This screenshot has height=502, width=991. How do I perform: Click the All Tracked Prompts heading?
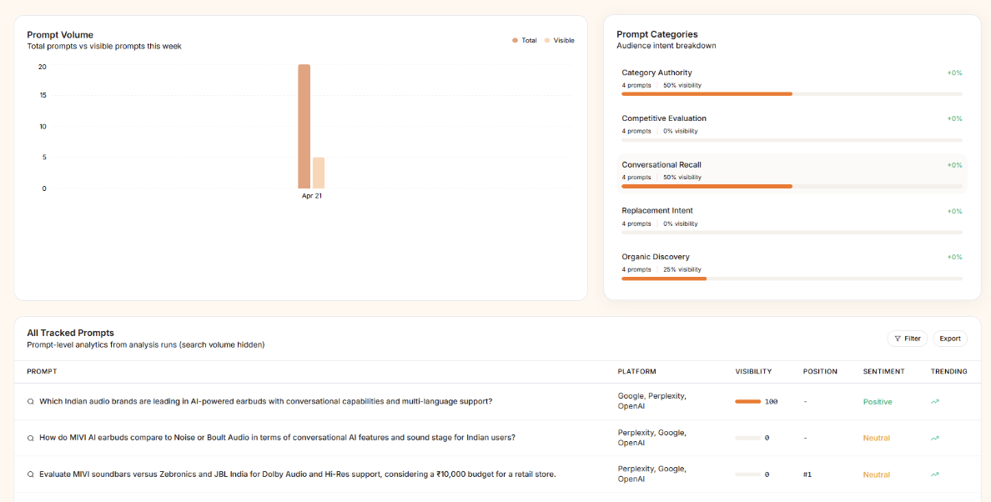tap(70, 333)
